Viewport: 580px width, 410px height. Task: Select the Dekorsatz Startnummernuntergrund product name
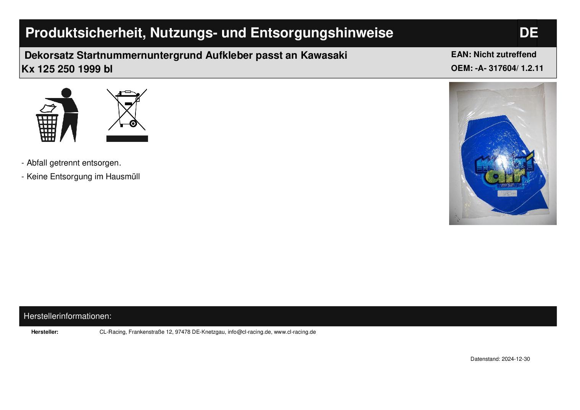pos(186,55)
